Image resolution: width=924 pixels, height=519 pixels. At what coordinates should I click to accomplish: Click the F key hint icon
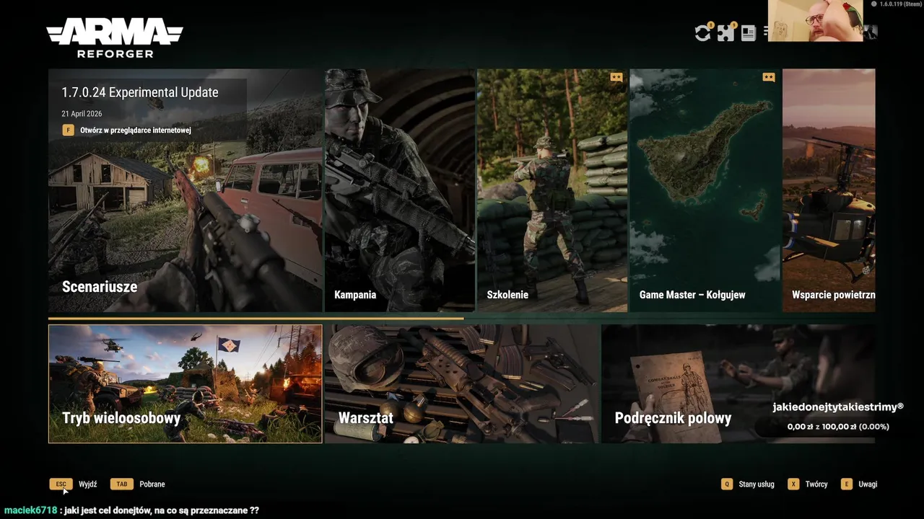(68, 130)
